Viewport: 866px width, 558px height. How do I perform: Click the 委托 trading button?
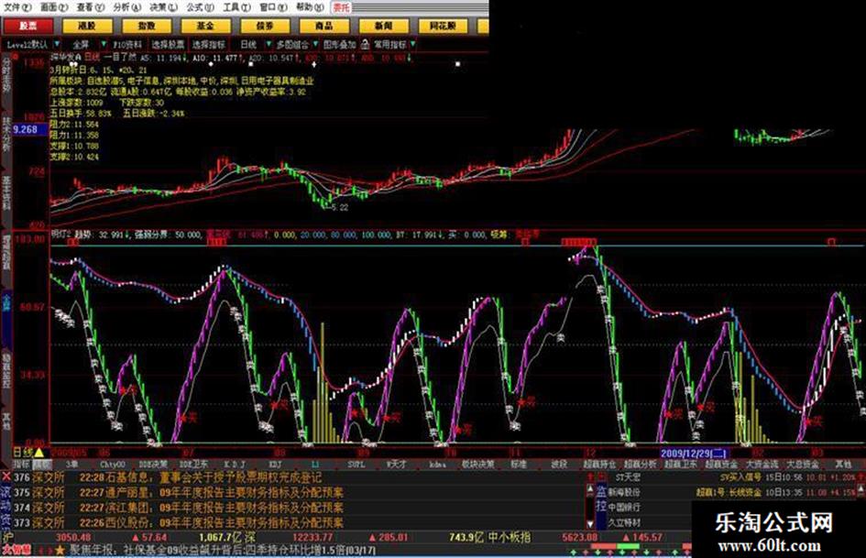(341, 7)
